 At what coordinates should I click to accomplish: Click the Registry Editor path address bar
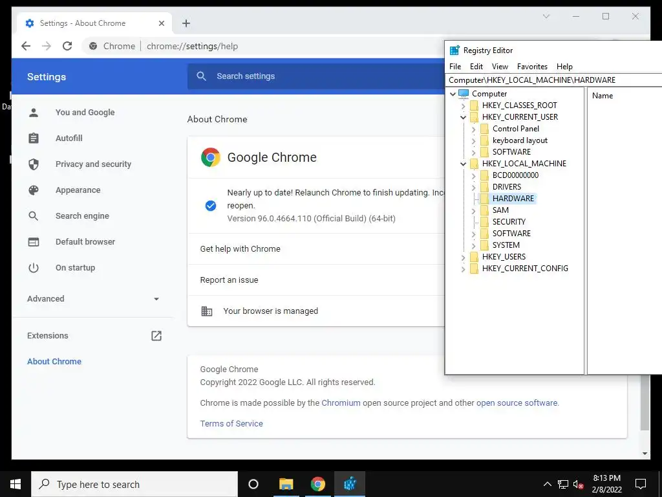[x=553, y=80]
